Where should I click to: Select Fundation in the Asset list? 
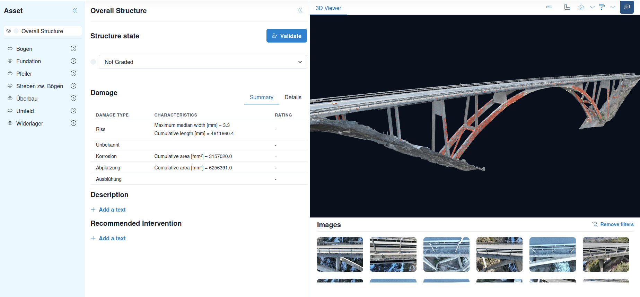point(28,61)
